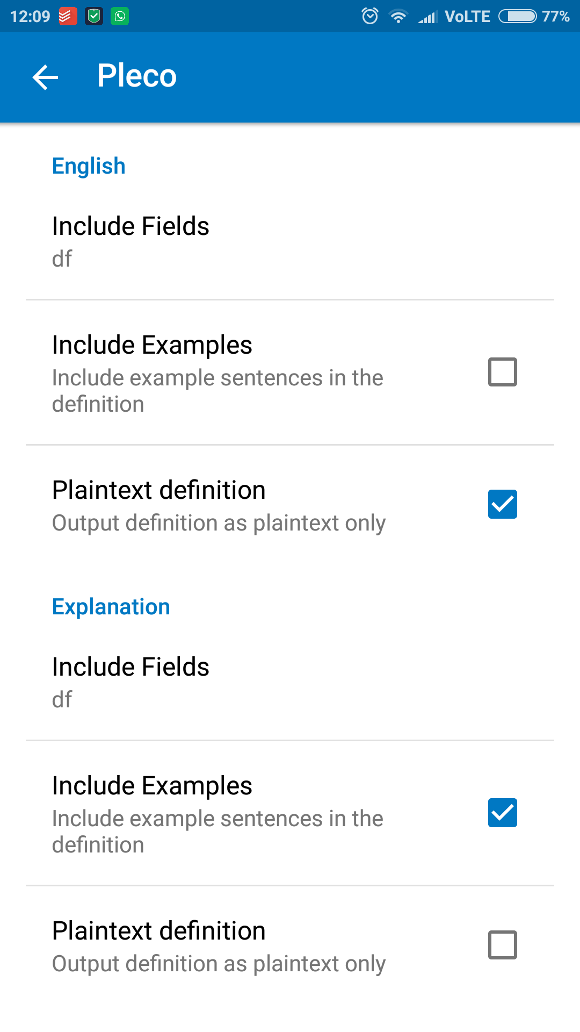Enable Include Examples under English
The image size is (580, 1032).
coord(502,372)
